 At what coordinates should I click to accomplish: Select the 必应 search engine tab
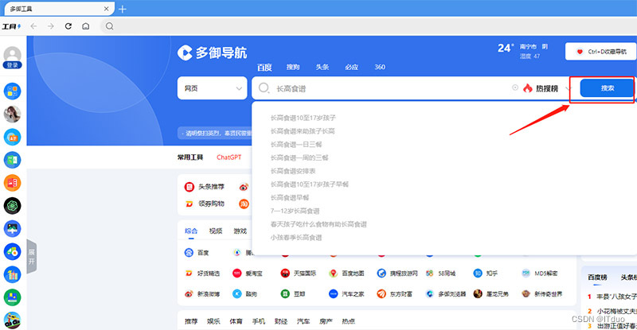pyautogui.click(x=351, y=67)
